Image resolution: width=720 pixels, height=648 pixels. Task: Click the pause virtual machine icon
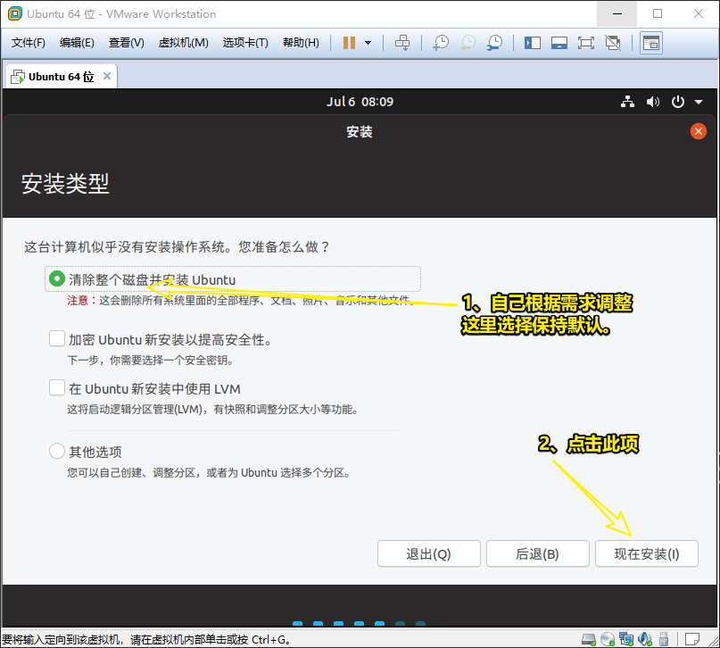[349, 43]
